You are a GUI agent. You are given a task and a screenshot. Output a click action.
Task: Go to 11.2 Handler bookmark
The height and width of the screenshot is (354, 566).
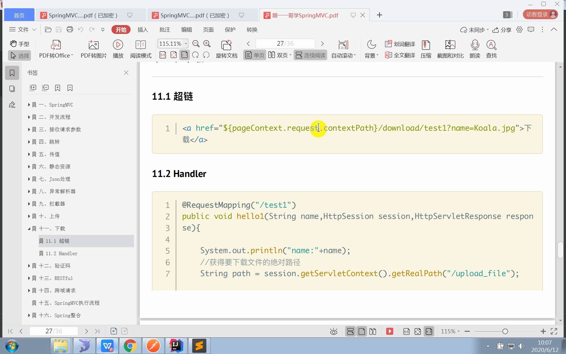click(61, 253)
